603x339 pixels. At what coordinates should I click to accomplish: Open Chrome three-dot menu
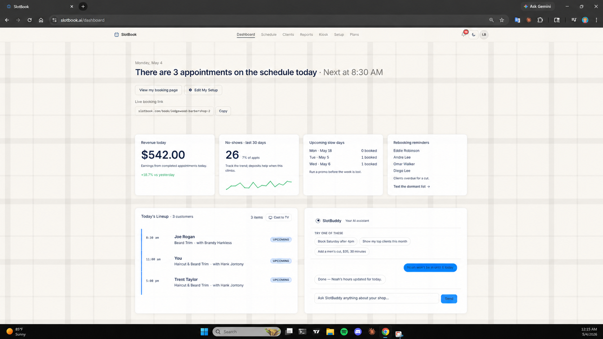point(596,20)
